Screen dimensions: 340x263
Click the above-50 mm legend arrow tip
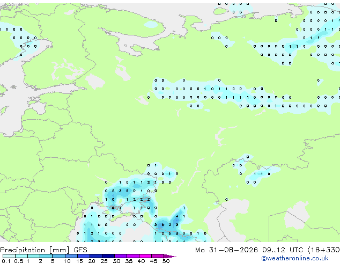click(x=170, y=256)
